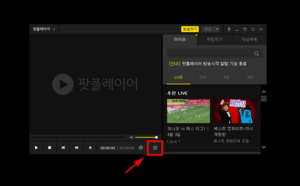Image resolution: width=300 pixels, height=186 pixels.
Task: Switch to the 채팅하기 tab
Action: pyautogui.click(x=214, y=39)
